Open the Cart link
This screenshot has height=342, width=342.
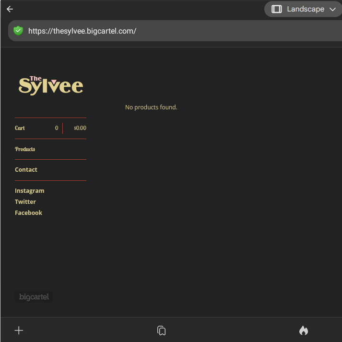click(x=20, y=128)
